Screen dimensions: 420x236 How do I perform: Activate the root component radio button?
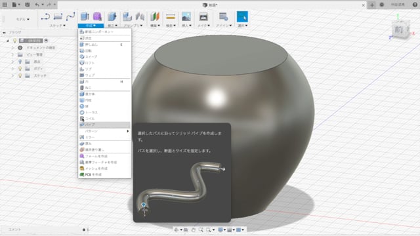click(x=46, y=41)
